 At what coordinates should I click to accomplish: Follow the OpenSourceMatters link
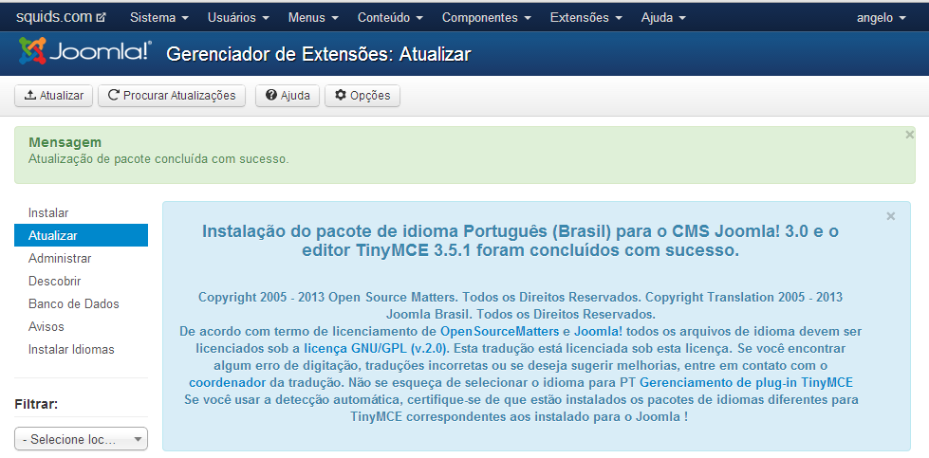(x=499, y=331)
